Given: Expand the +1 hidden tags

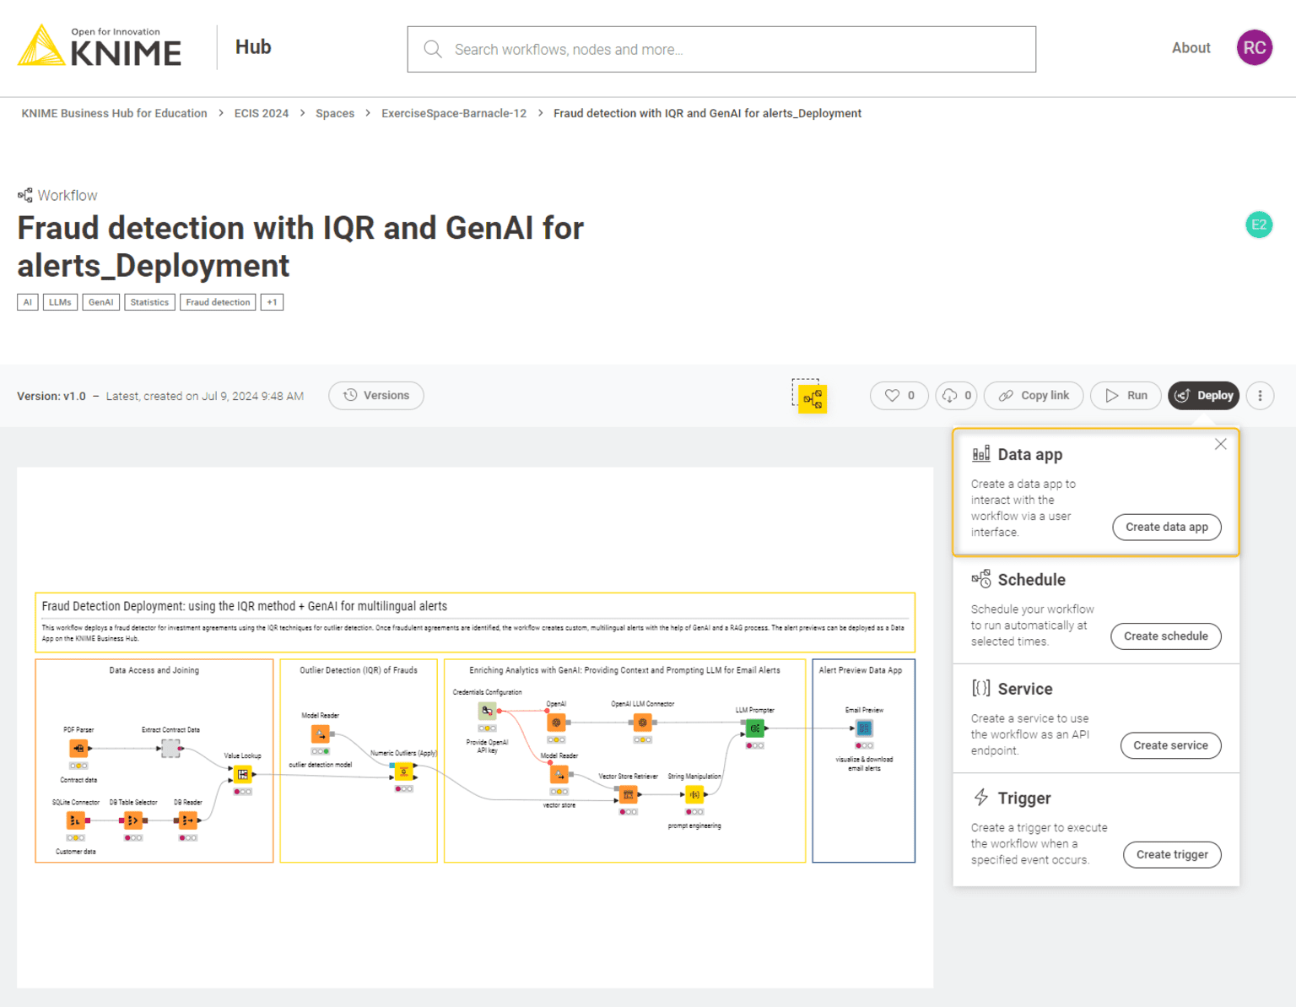Looking at the screenshot, I should (272, 302).
